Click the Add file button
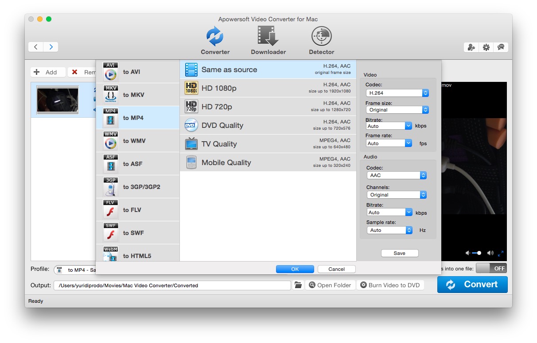The height and width of the screenshot is (343, 537). (x=48, y=72)
